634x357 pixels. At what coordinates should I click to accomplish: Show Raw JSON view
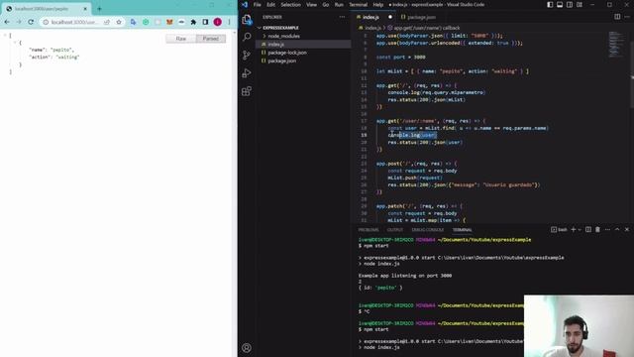click(x=180, y=39)
